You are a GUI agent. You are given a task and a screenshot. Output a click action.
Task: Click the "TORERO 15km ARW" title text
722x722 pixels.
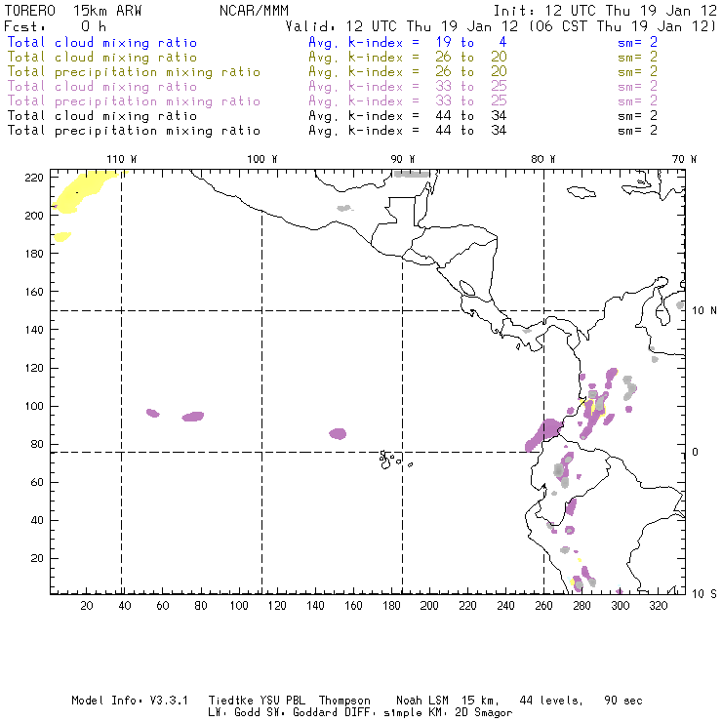pos(73,11)
